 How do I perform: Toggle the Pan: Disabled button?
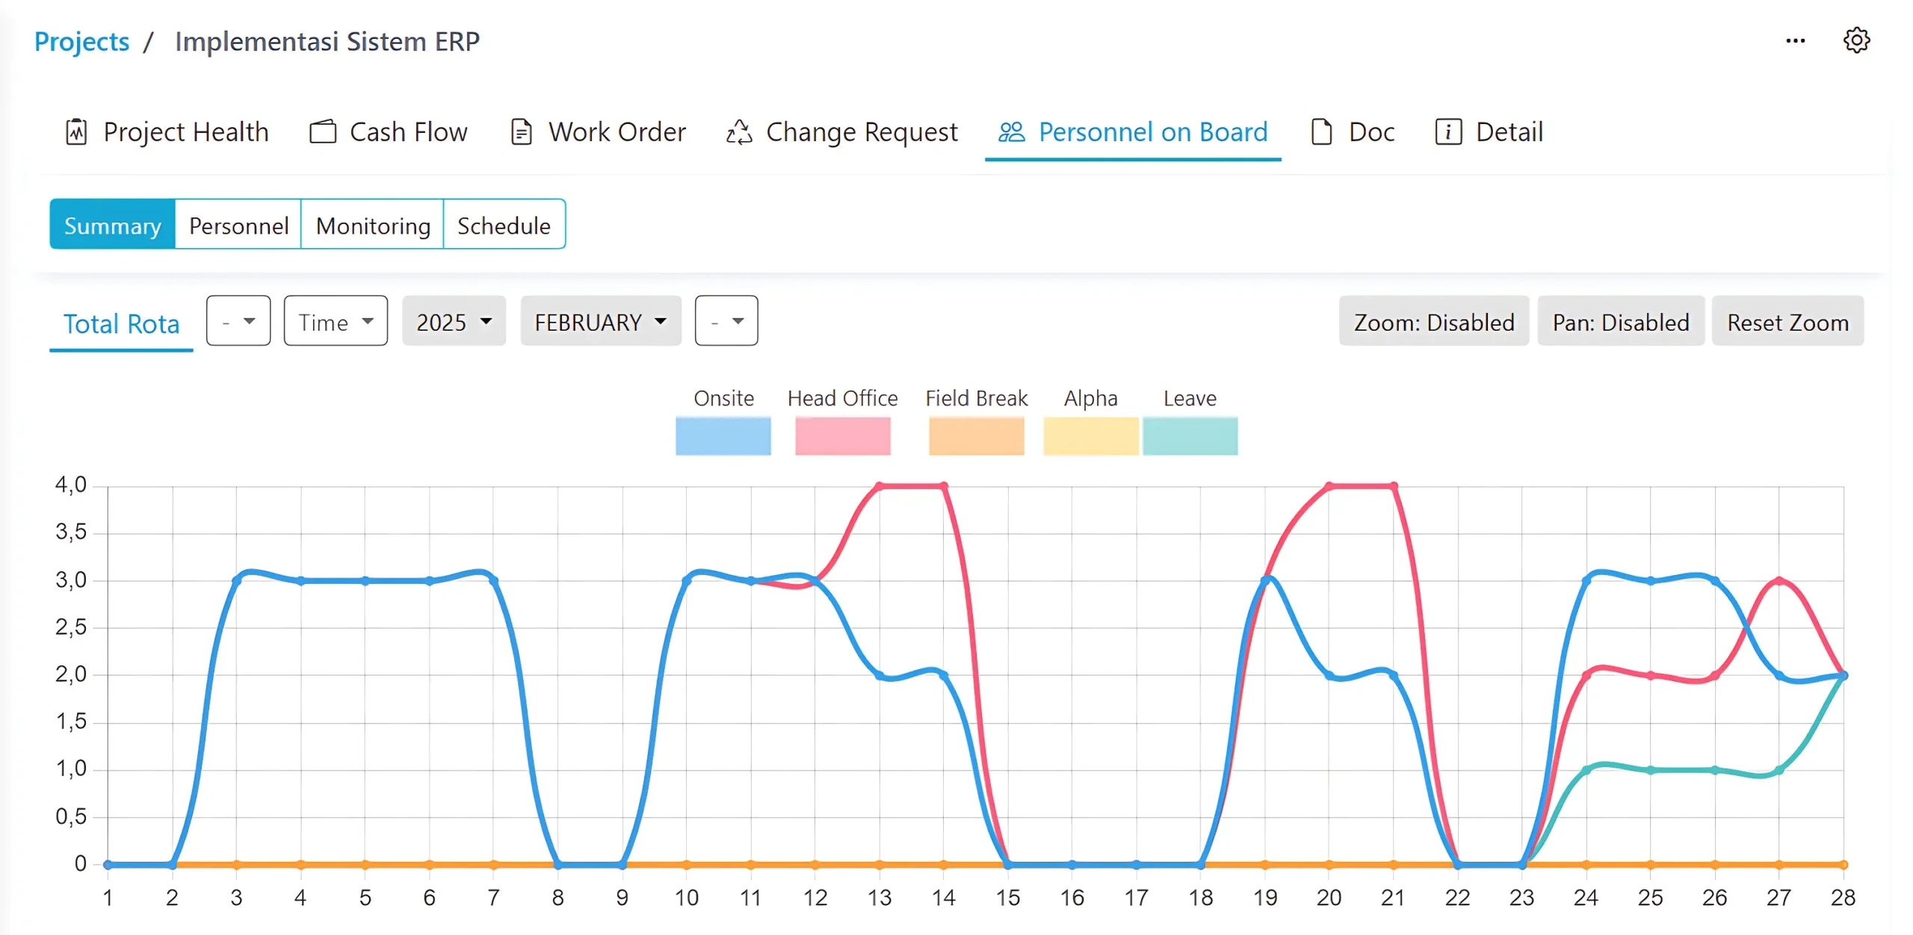click(1620, 322)
